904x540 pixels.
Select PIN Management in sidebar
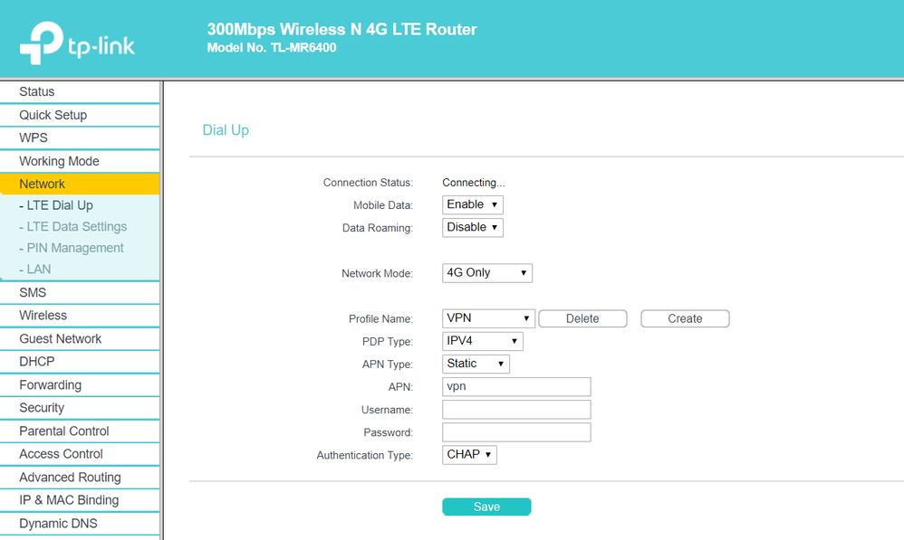click(75, 248)
